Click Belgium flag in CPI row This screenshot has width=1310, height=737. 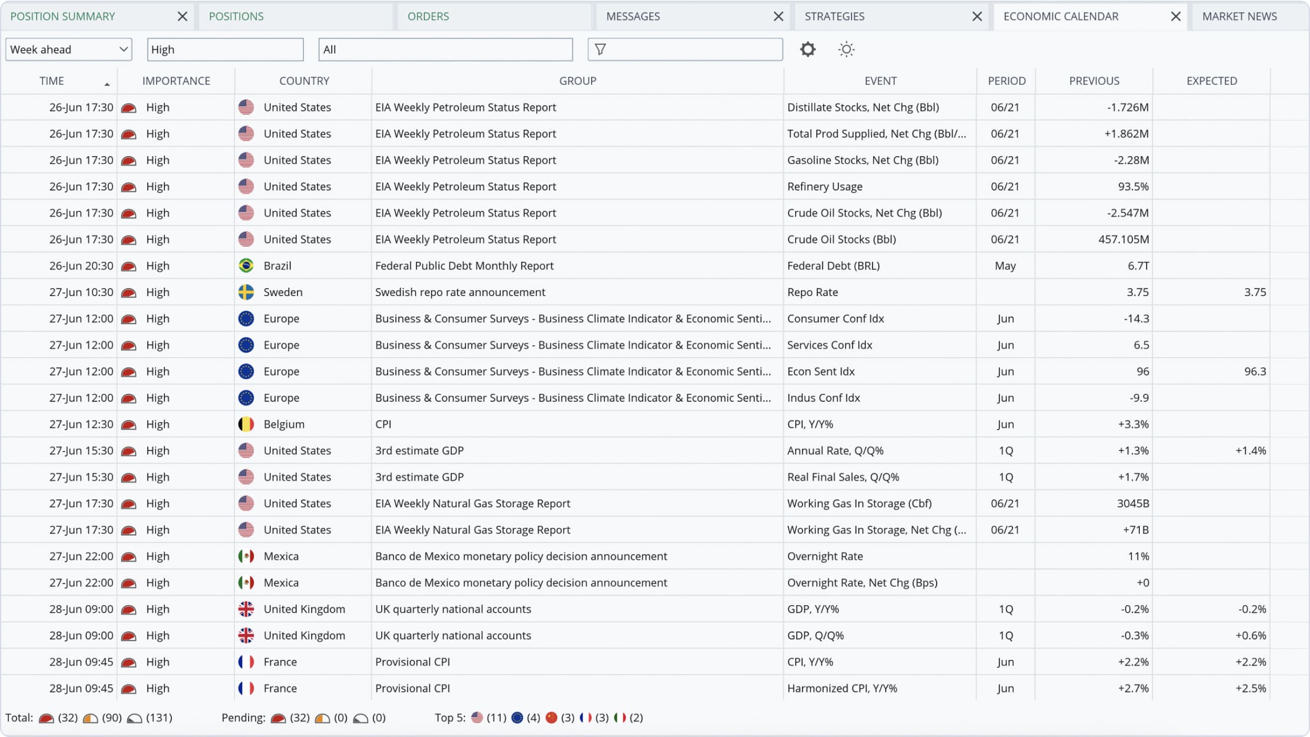click(x=246, y=424)
